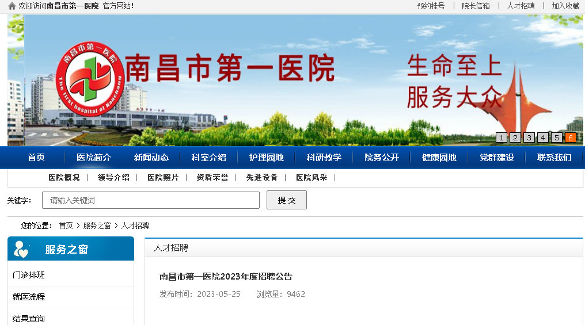This screenshot has height=325, width=585.
Task: Open the 党群建设 navigation menu
Action: click(496, 157)
